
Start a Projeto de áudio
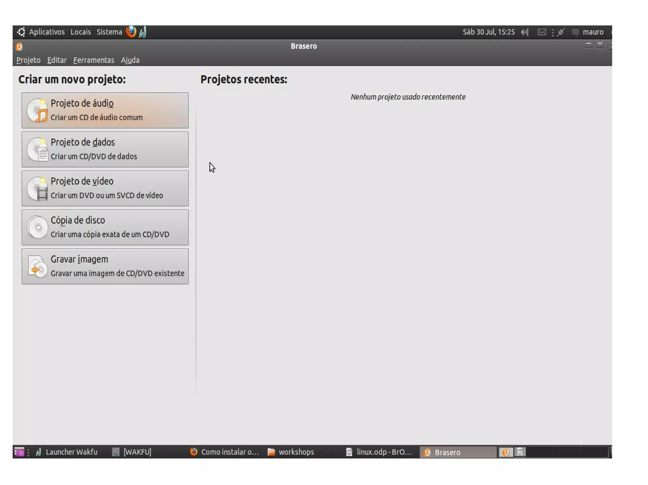pyautogui.click(x=105, y=110)
